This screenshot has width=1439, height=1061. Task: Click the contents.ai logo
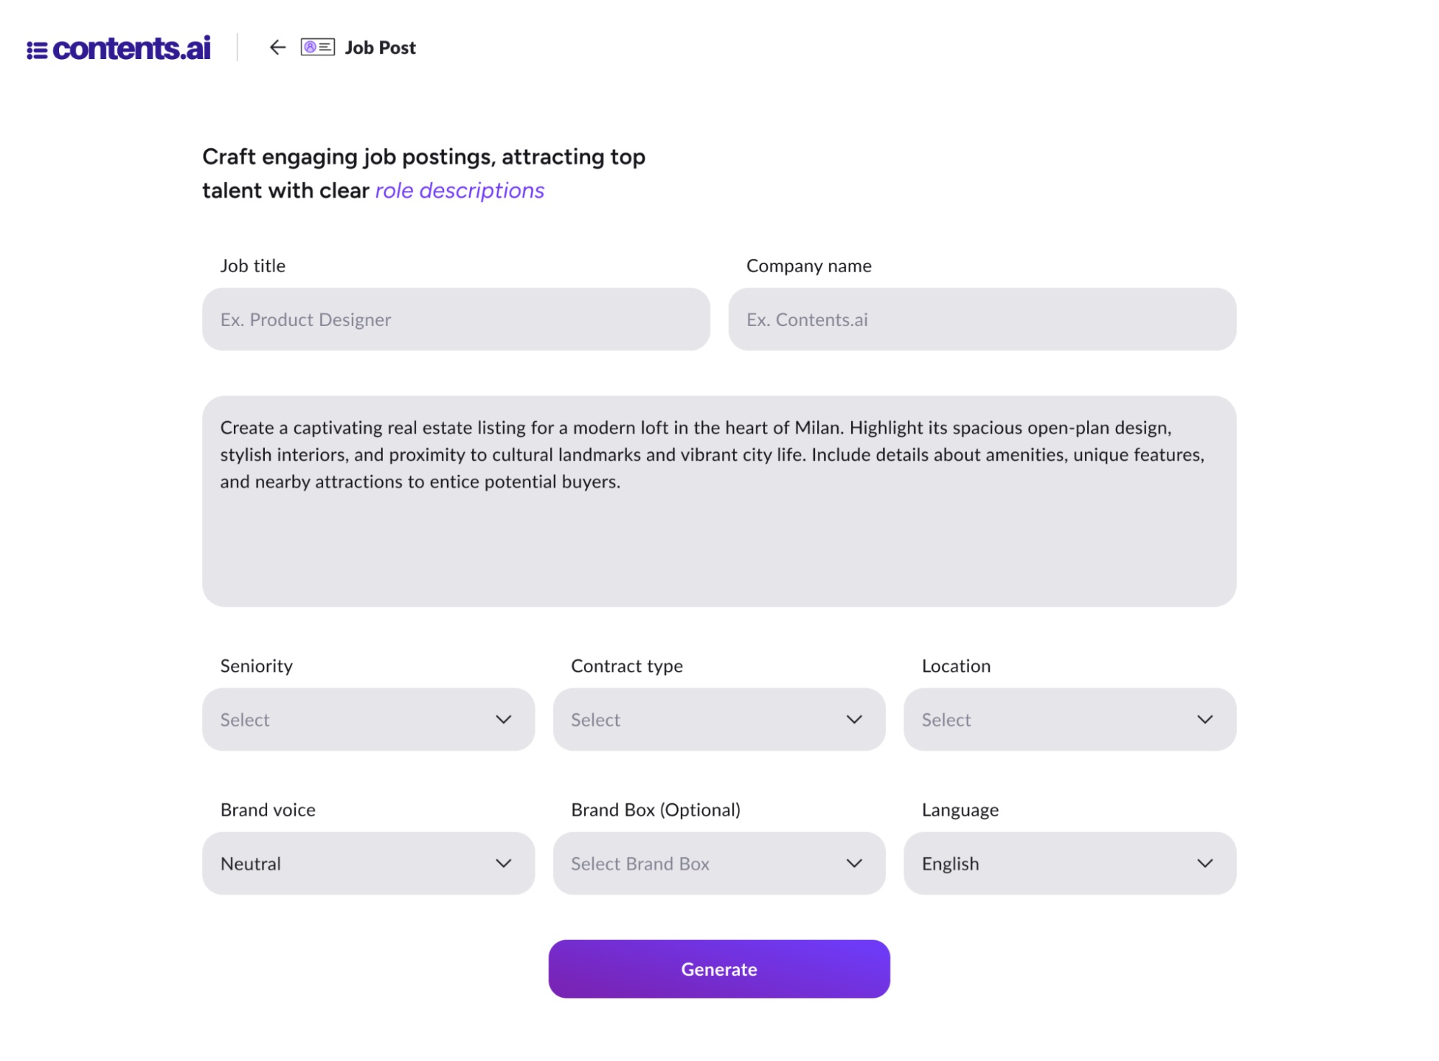[119, 48]
